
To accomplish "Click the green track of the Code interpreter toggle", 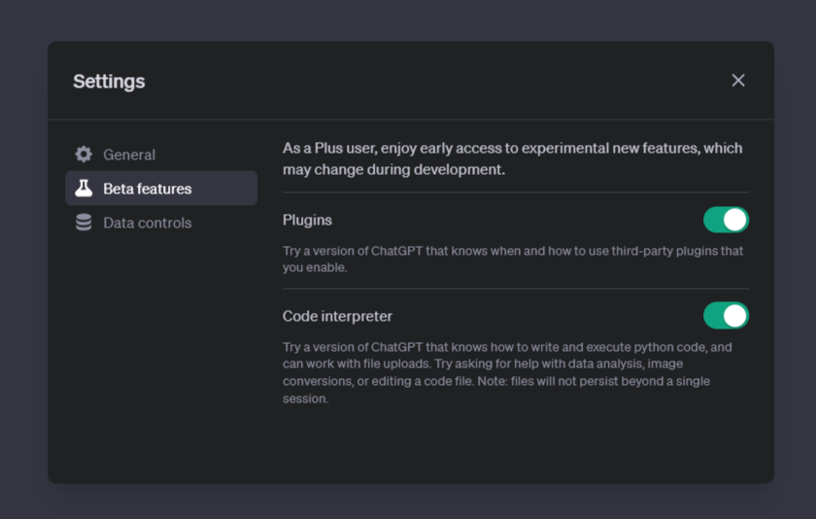I will 712,316.
